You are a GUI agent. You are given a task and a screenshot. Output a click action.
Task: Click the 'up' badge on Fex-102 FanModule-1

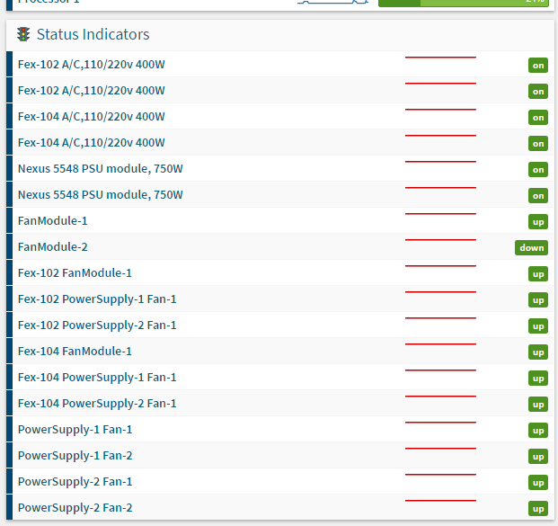tap(538, 274)
